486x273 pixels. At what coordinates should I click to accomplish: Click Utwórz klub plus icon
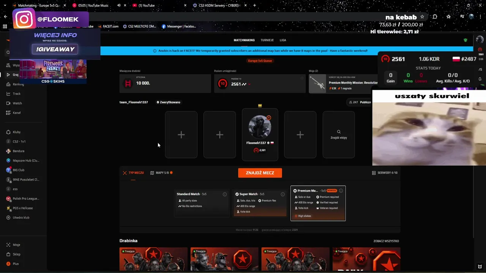coord(8,218)
